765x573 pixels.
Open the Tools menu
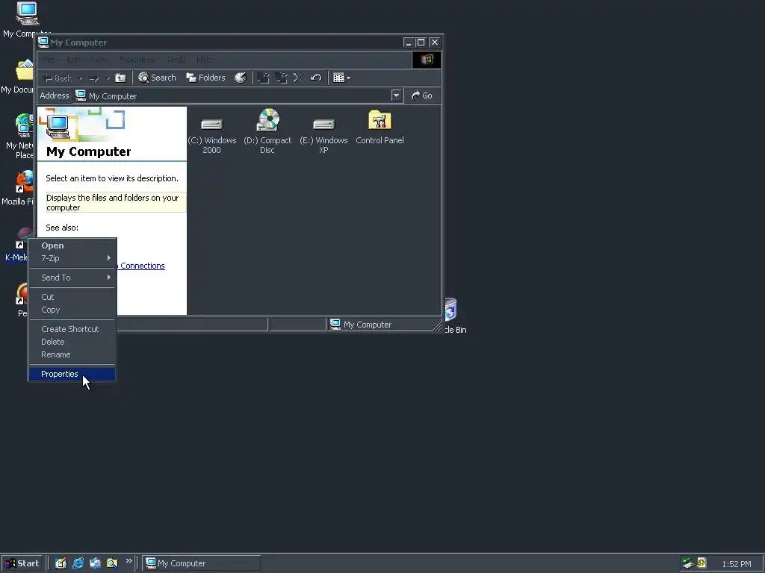click(176, 60)
